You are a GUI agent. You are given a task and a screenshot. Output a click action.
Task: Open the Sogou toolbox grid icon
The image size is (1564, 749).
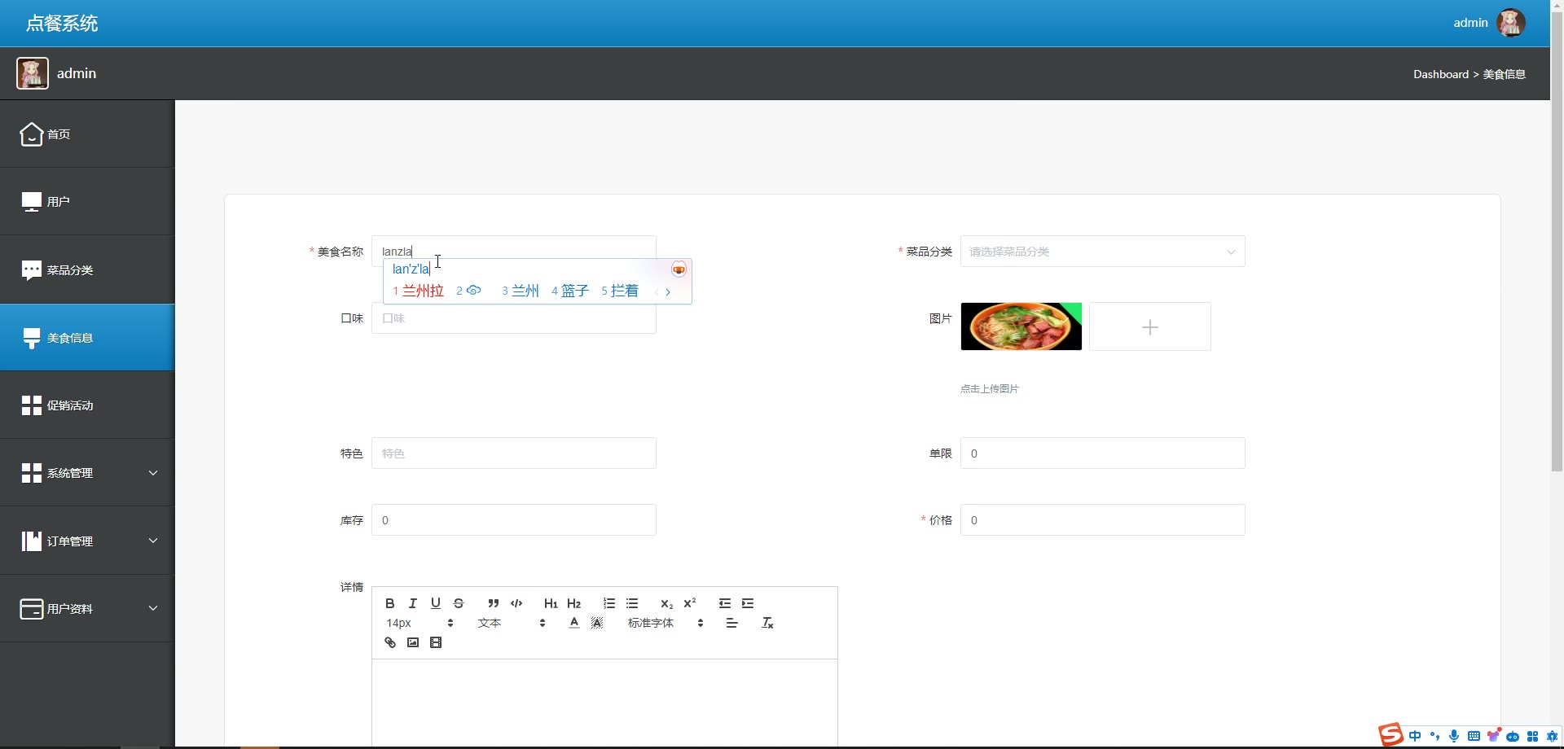tap(1532, 736)
